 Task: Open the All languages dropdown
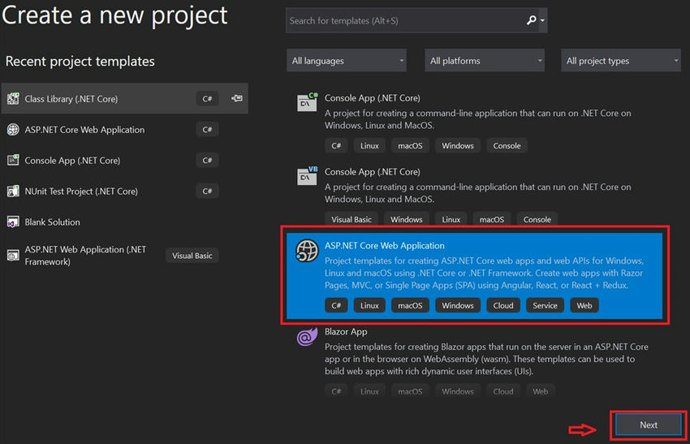(347, 61)
